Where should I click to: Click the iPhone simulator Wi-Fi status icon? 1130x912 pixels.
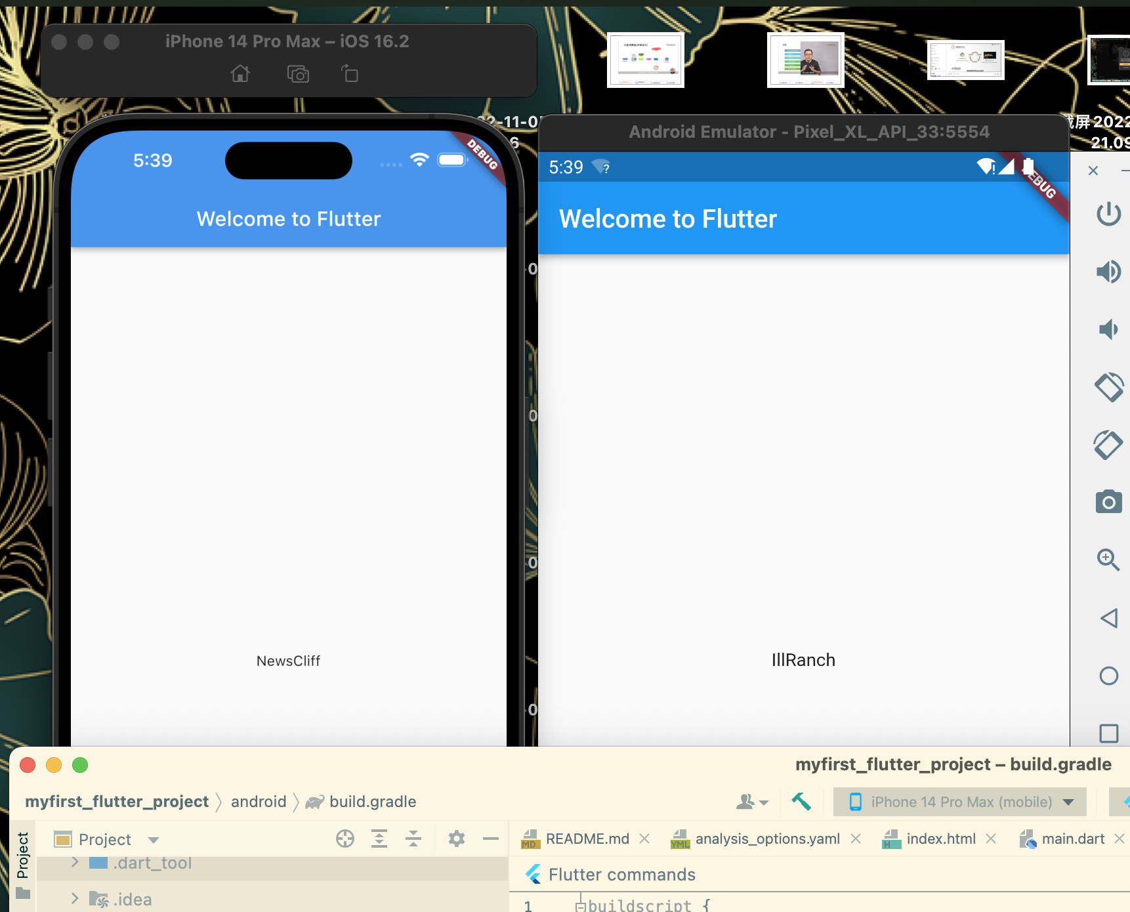[419, 159]
